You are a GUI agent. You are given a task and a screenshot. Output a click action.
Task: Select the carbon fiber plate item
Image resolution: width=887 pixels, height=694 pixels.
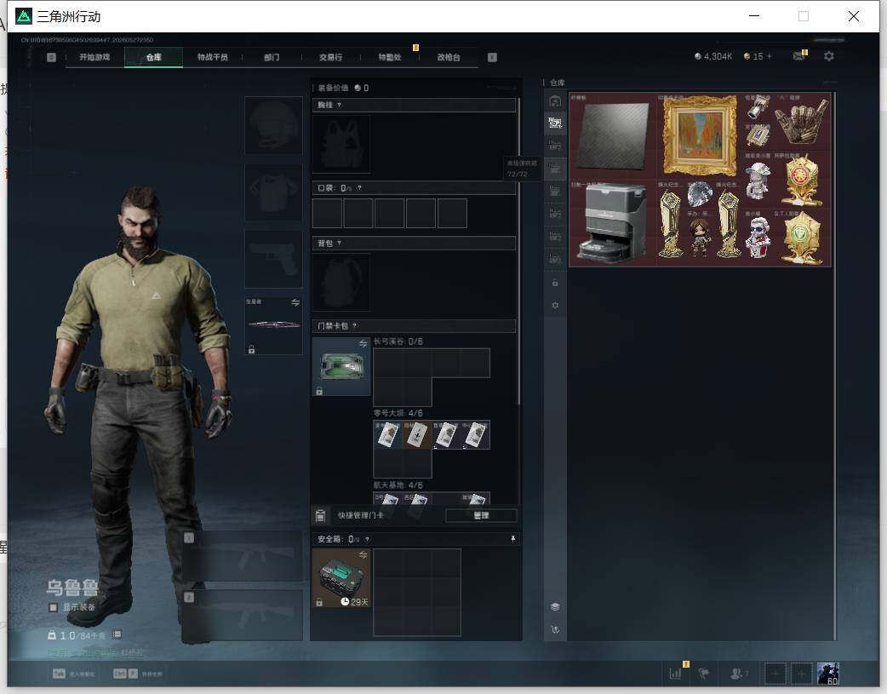(613, 136)
